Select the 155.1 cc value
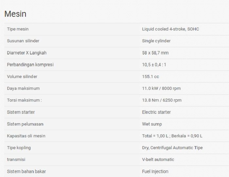The image size is (229, 177). tap(150, 76)
